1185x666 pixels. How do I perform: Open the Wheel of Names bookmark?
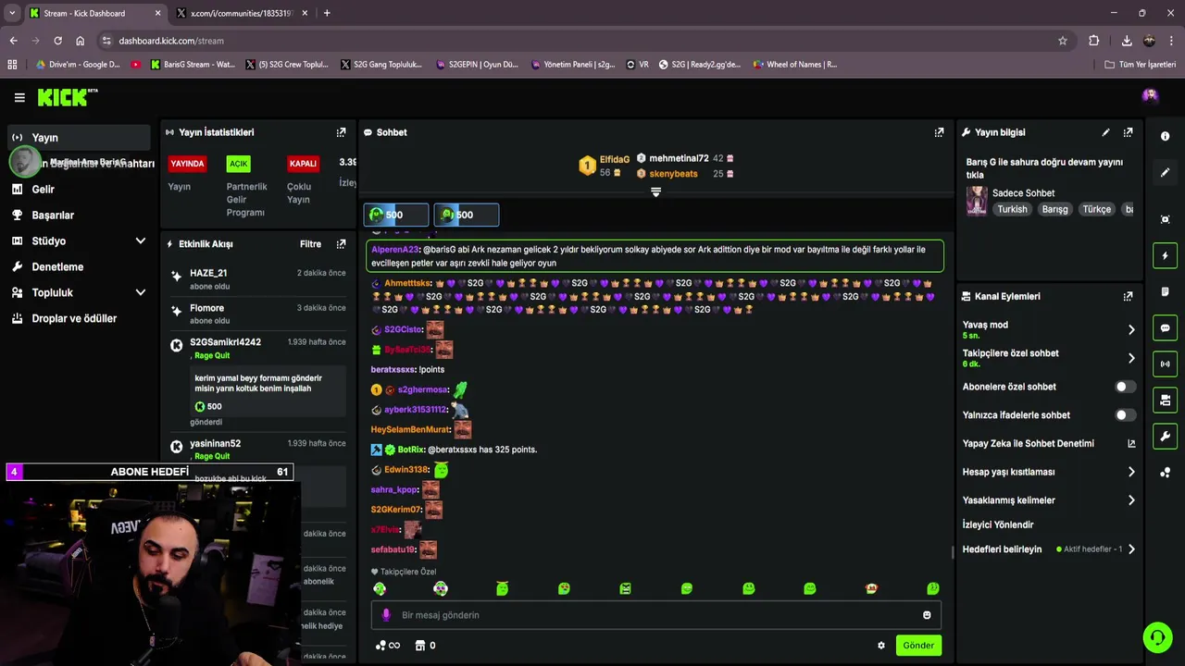(794, 65)
